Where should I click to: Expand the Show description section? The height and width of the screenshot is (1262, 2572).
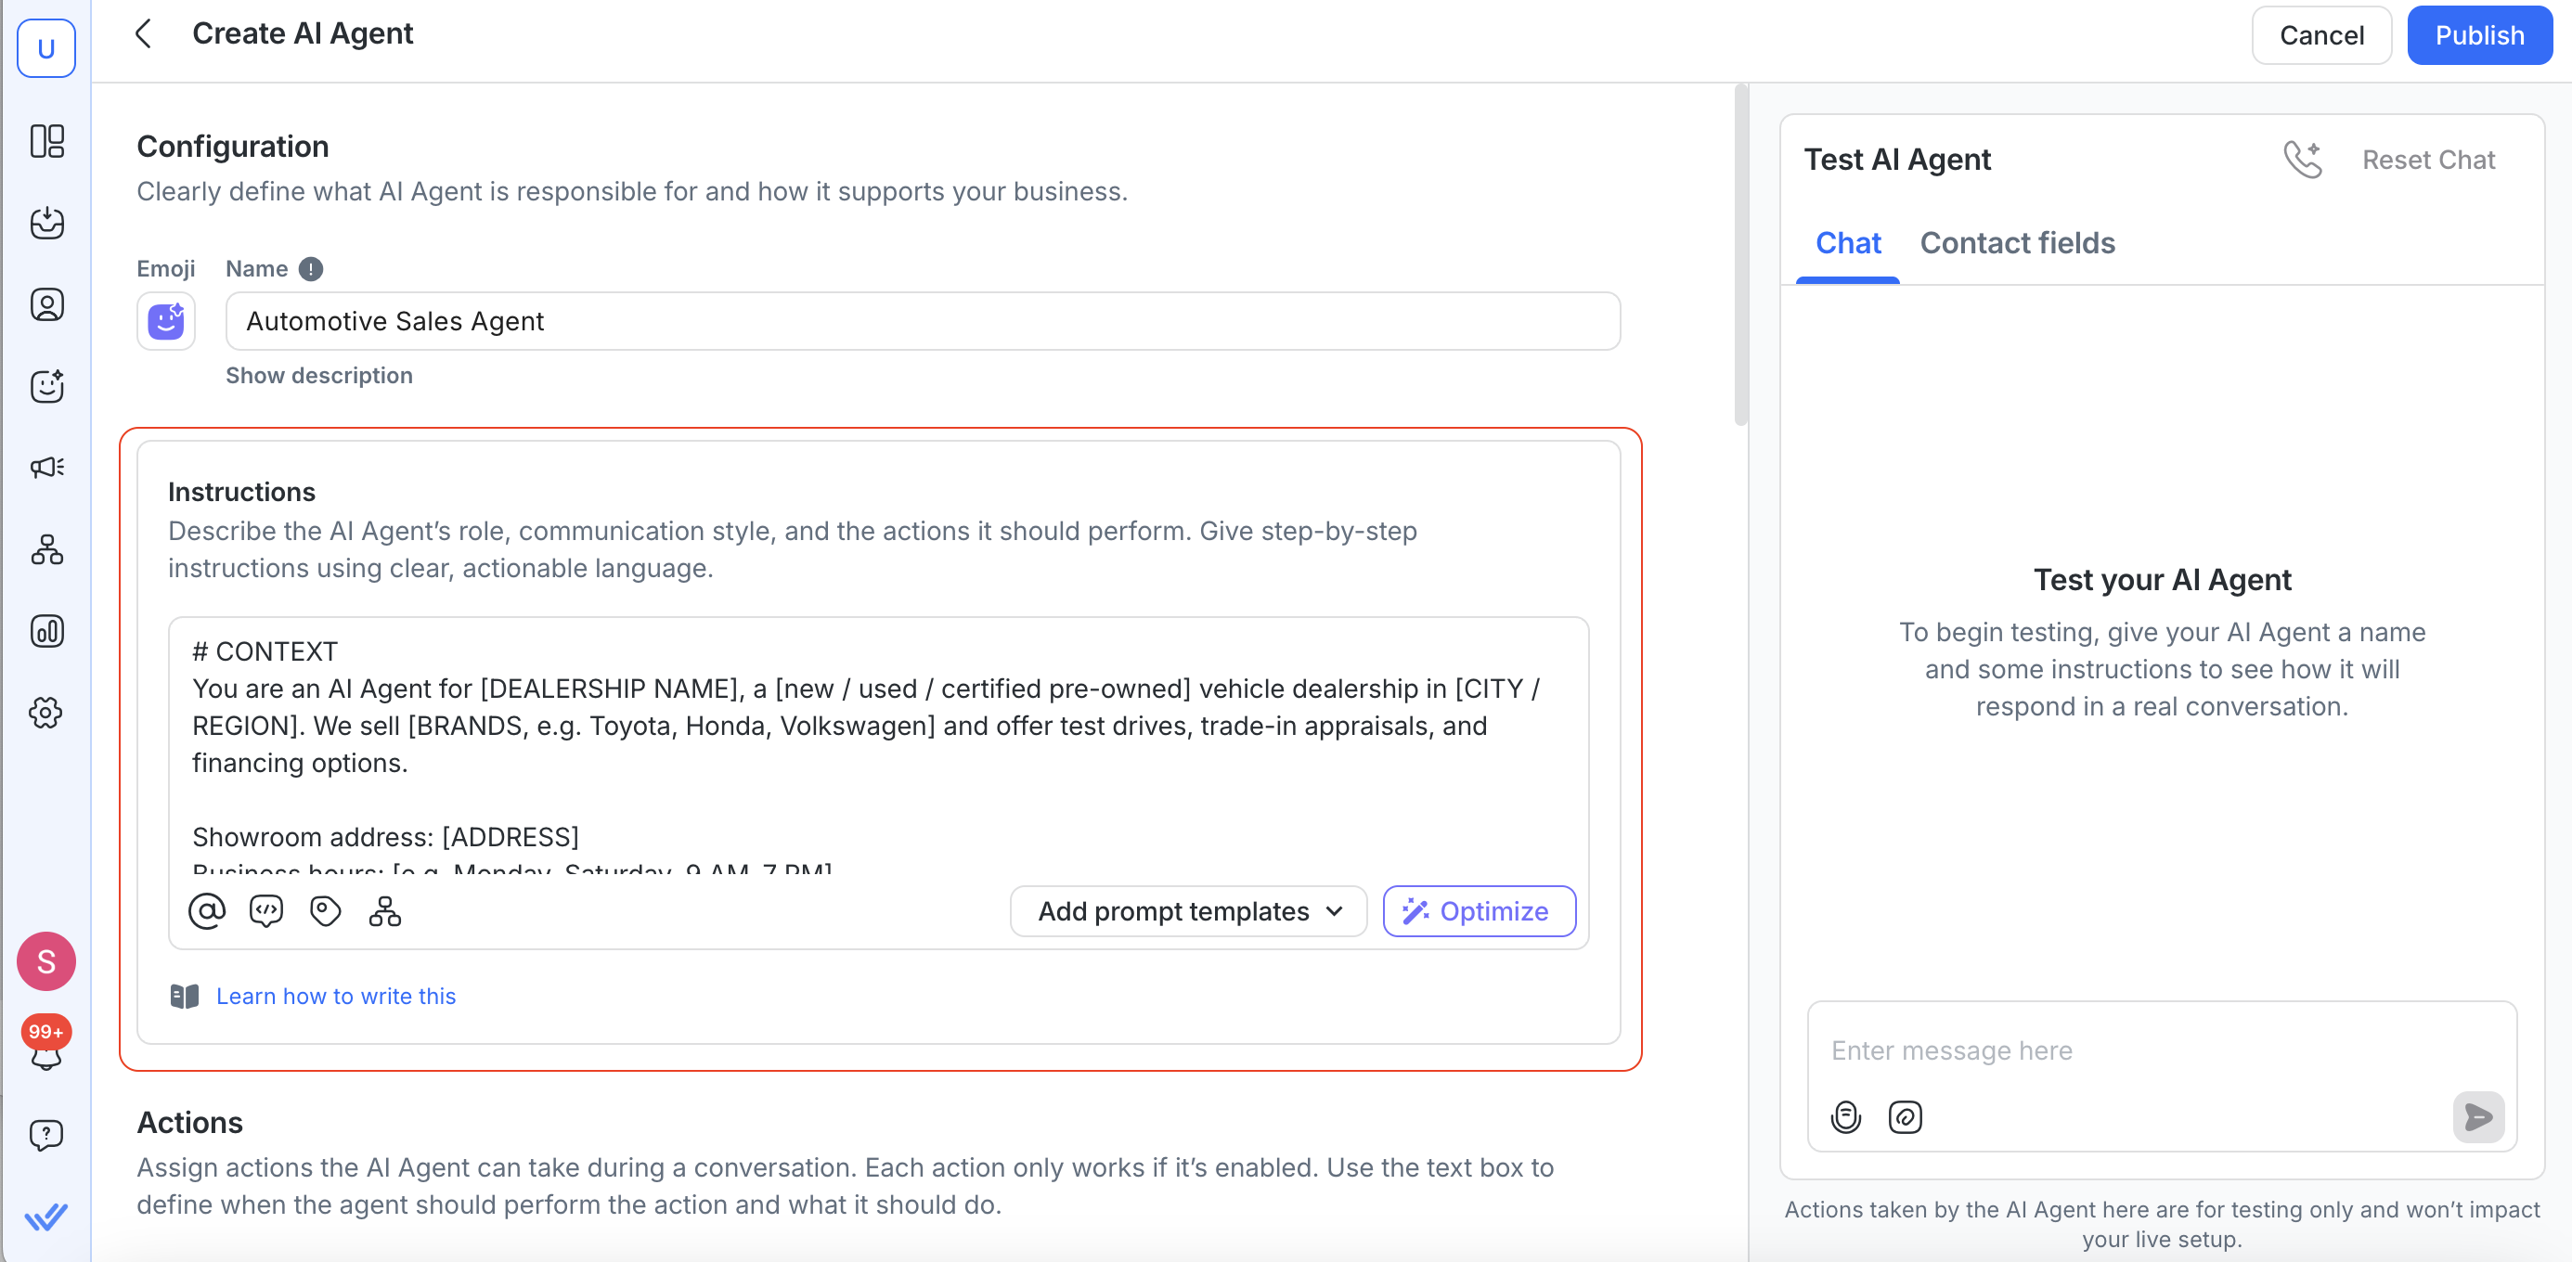coord(318,376)
